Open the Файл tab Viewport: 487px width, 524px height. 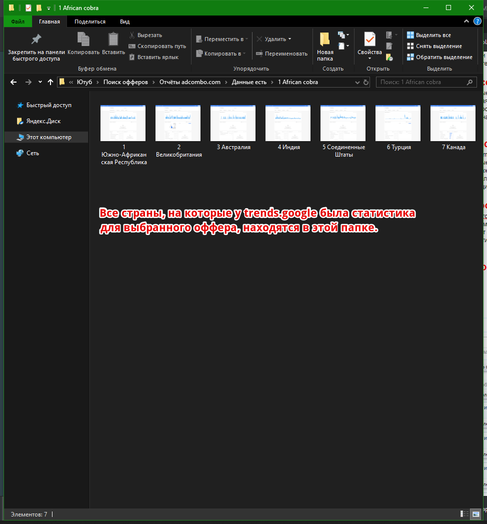coord(17,22)
